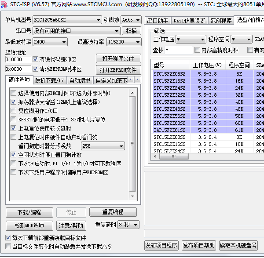Click the 重复编程 button
Image resolution: width=264 pixels, height=258 pixels.
pyautogui.click(x=113, y=212)
